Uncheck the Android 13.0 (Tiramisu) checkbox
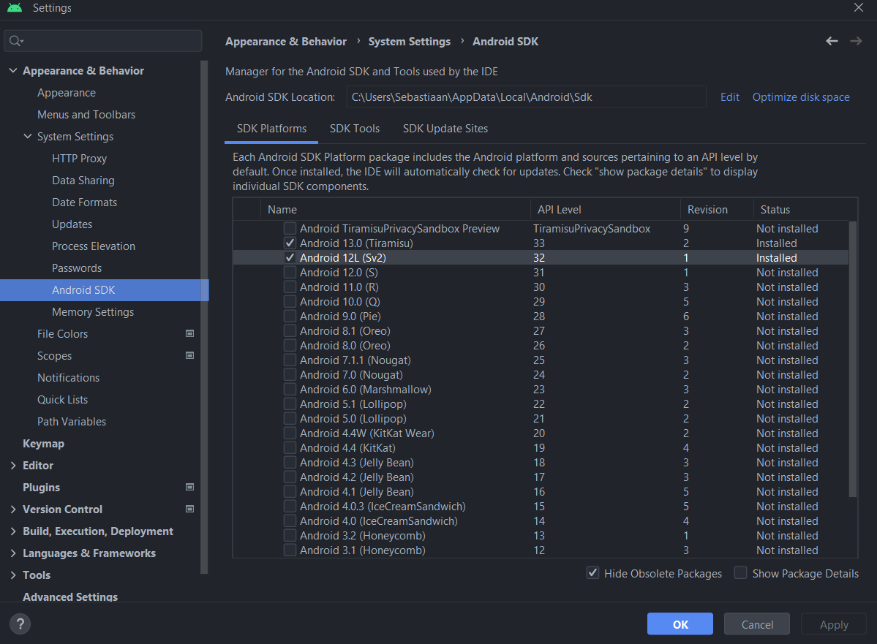Image resolution: width=877 pixels, height=644 pixels. click(x=290, y=243)
